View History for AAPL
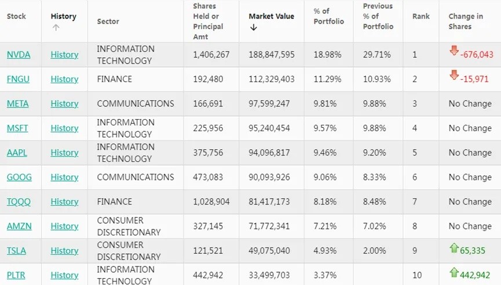Viewport: 501px width, 285px height. click(64, 153)
